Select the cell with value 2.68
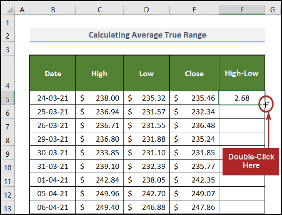282x215 pixels. point(242,98)
